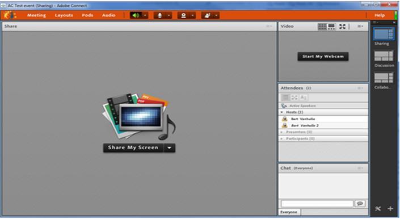Select the Discussion layout thumbnail
Screen dimensions: 400x219
(x=384, y=56)
